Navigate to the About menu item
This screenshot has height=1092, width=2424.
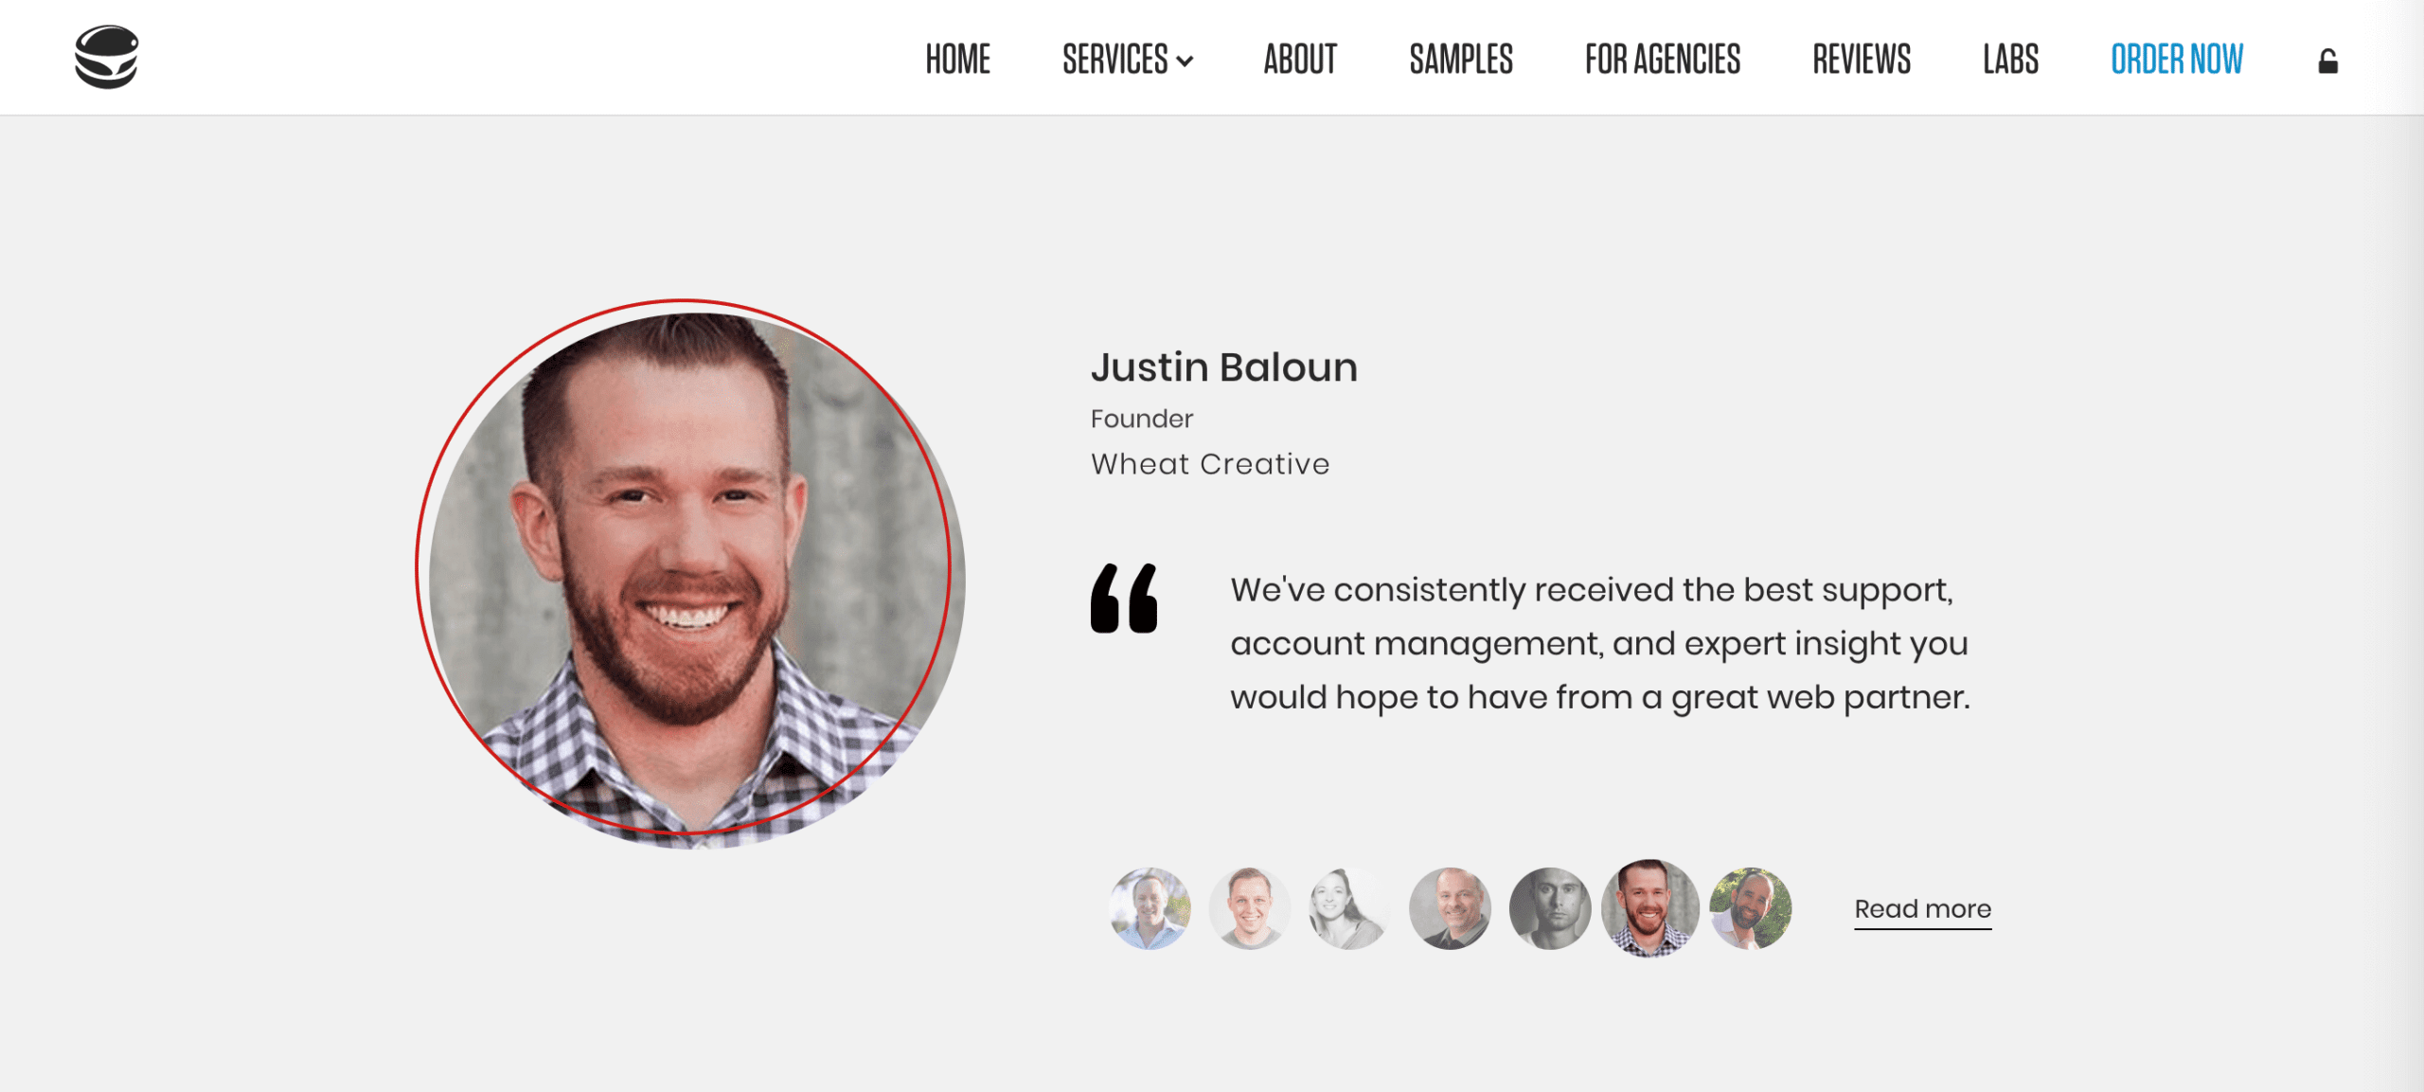tap(1298, 57)
